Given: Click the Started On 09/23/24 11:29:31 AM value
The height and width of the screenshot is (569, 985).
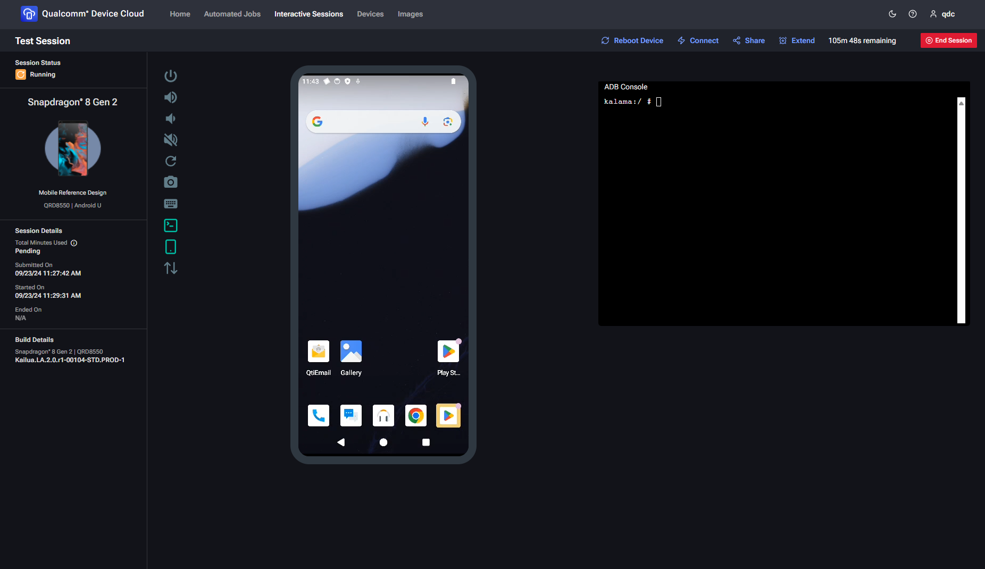Looking at the screenshot, I should tap(48, 296).
